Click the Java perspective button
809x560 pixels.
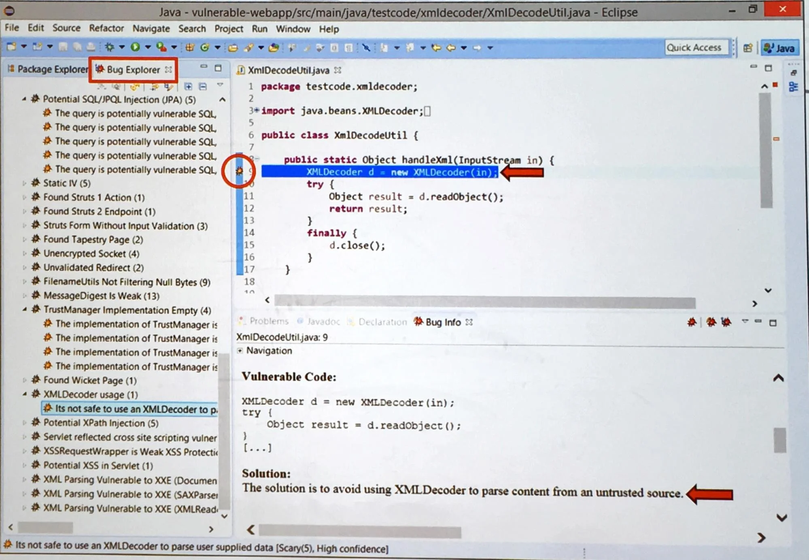(x=779, y=48)
